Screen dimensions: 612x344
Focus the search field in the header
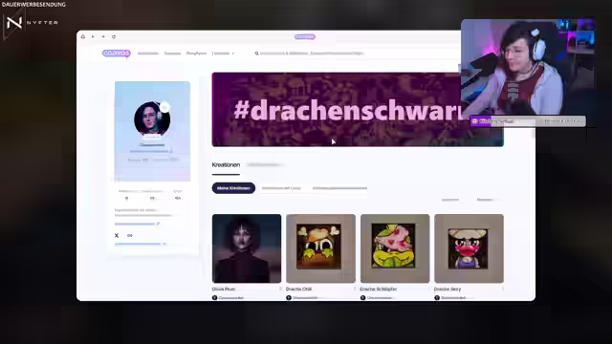coord(313,54)
